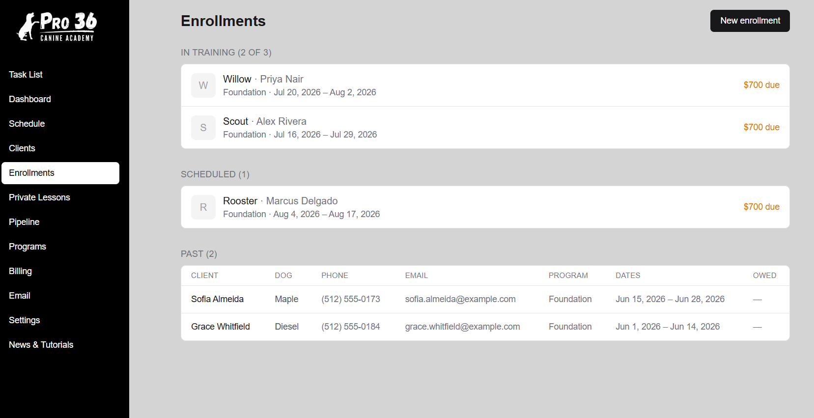Open Scout's avatar letter S

point(203,128)
